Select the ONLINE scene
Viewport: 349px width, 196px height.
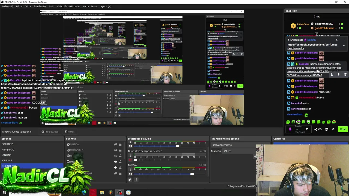(x=32, y=155)
